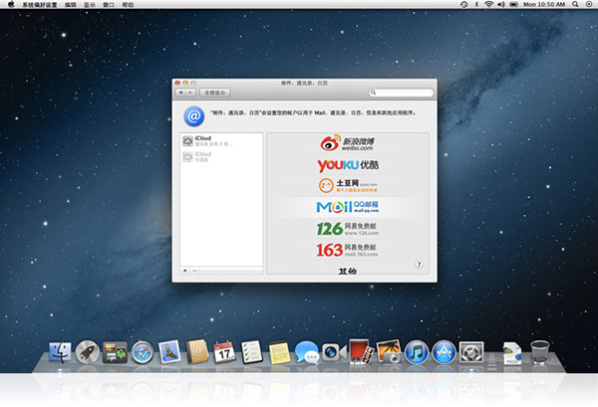Image resolution: width=598 pixels, height=407 pixels.
Task: Open Mail eagle stamp icon in Dock
Action: 169,352
